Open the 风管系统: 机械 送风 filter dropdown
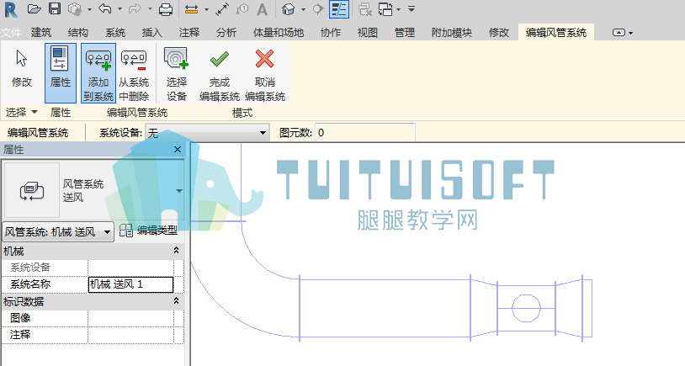 [x=58, y=232]
